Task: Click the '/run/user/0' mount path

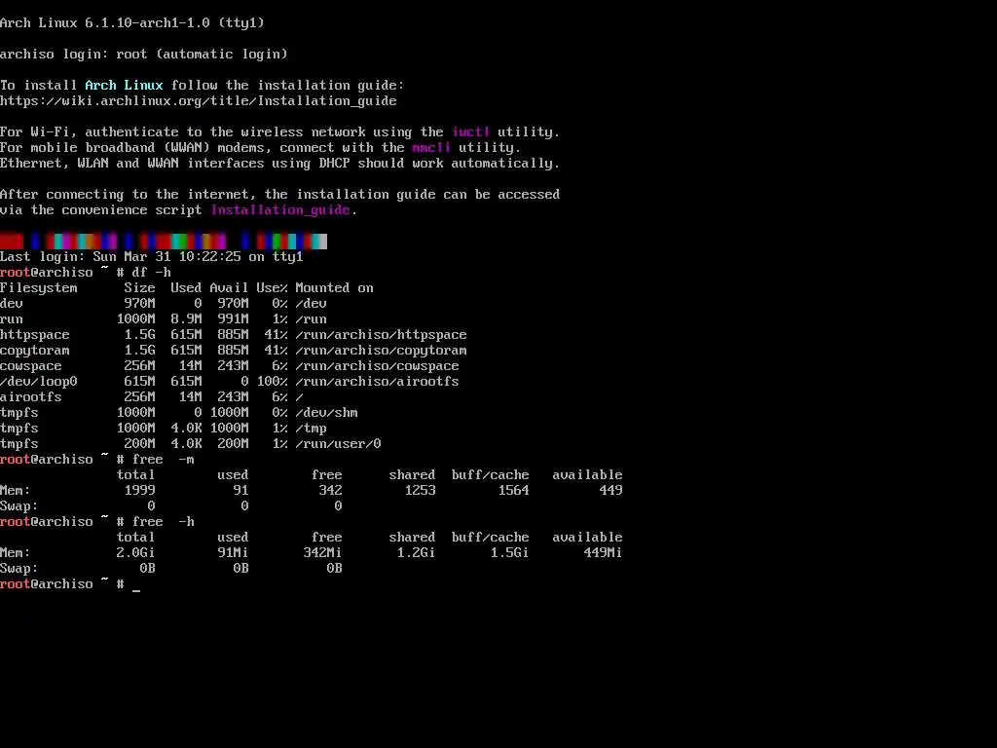Action: pyautogui.click(x=338, y=444)
